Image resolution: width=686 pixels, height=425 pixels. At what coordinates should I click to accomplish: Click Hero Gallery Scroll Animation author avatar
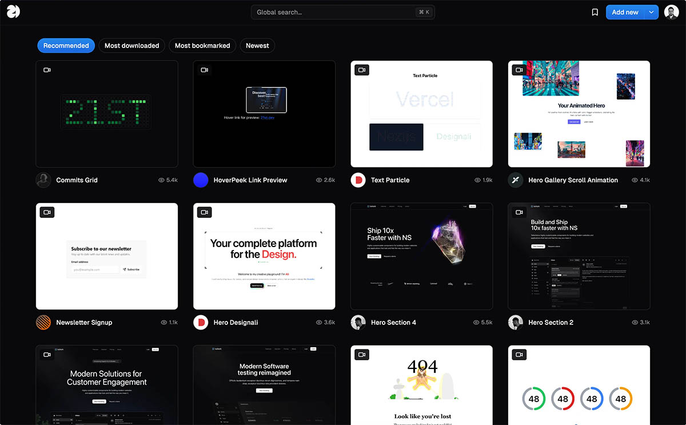(516, 180)
